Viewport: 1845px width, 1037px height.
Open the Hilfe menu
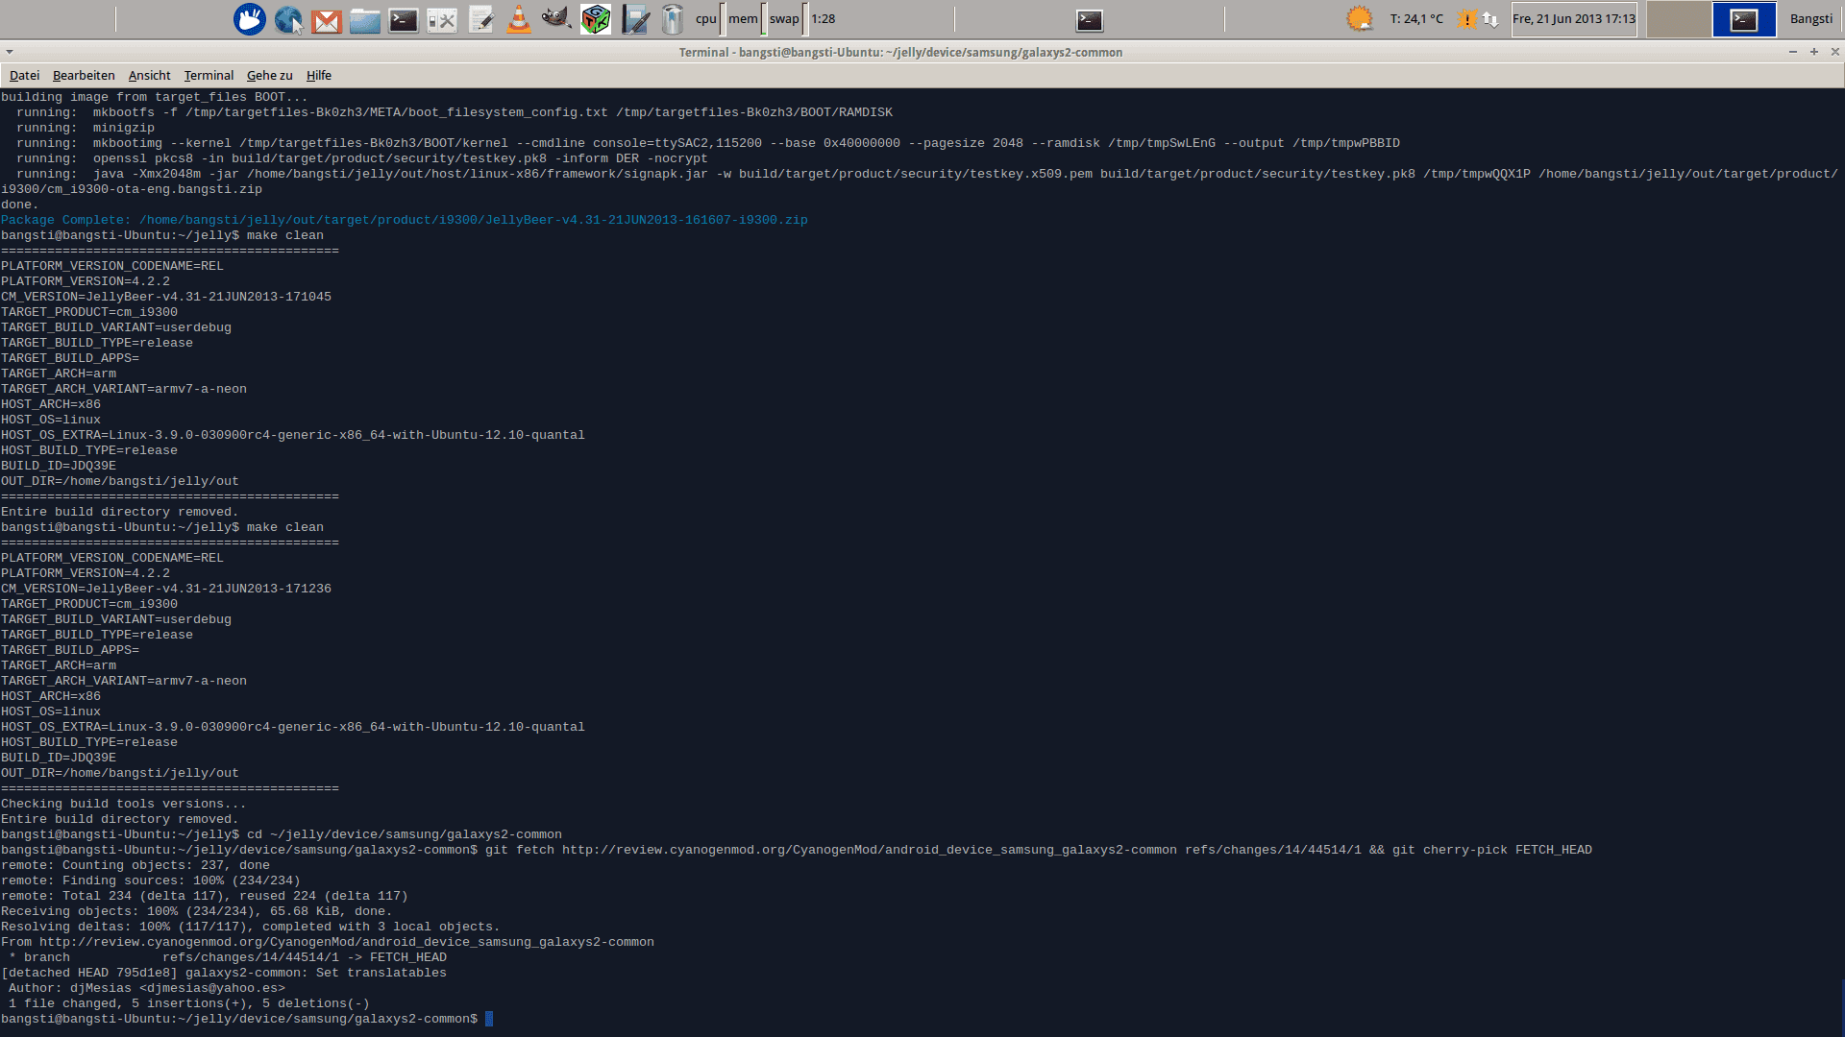(319, 75)
